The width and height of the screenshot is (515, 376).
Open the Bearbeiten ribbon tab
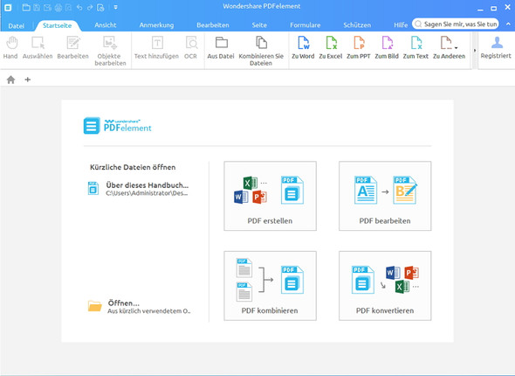tap(213, 25)
